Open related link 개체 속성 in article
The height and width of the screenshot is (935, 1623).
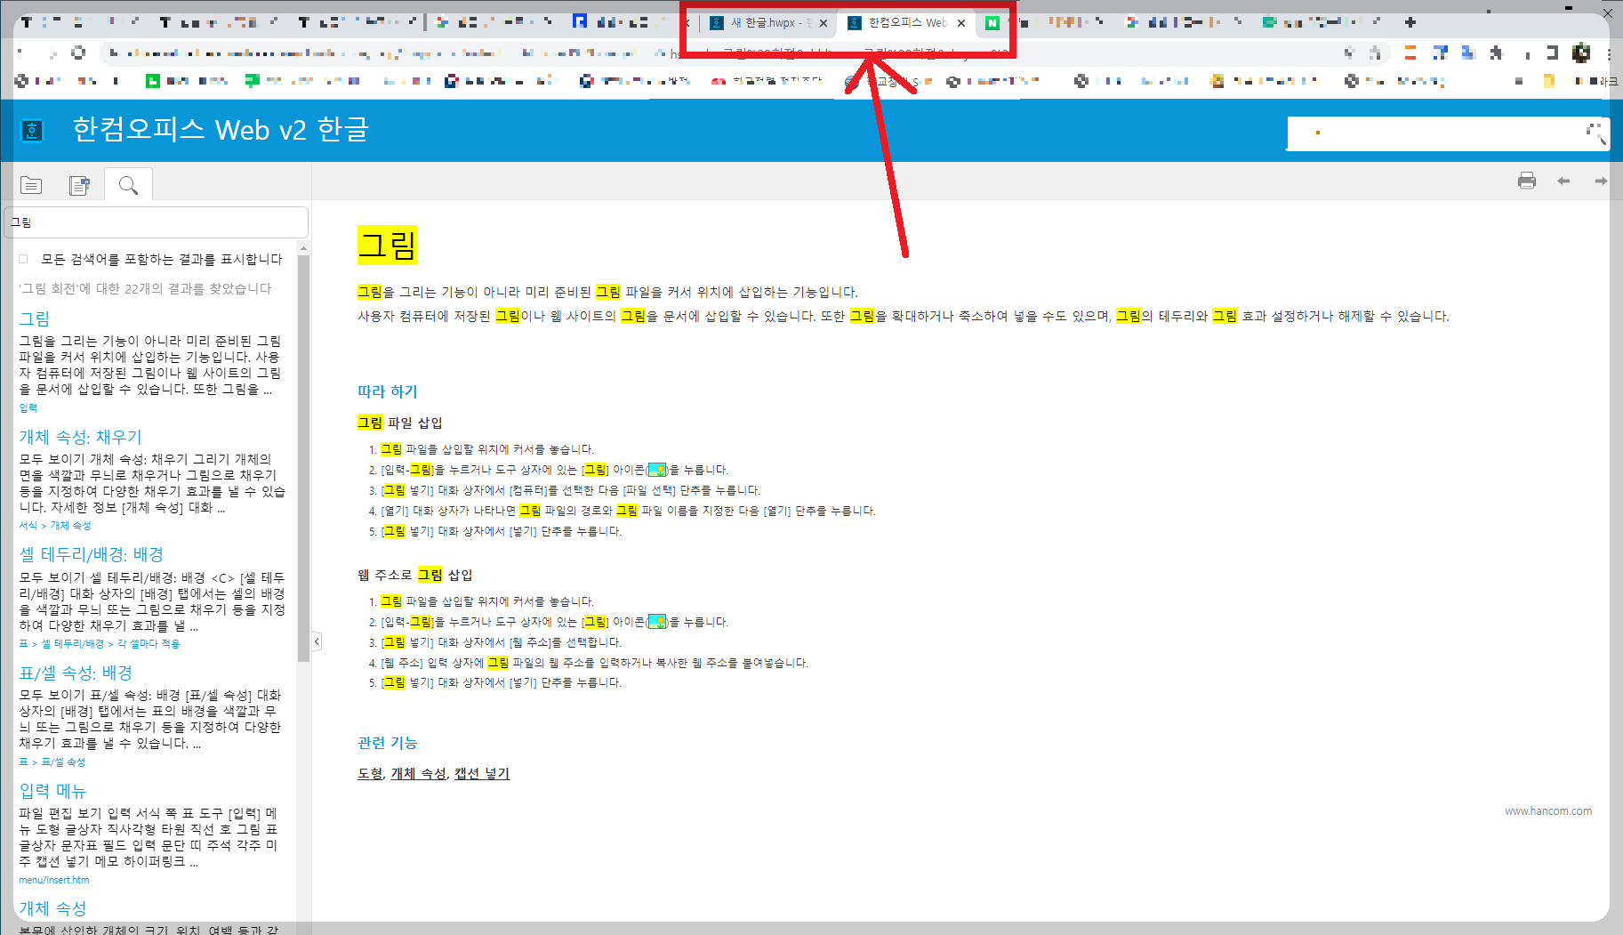click(418, 773)
